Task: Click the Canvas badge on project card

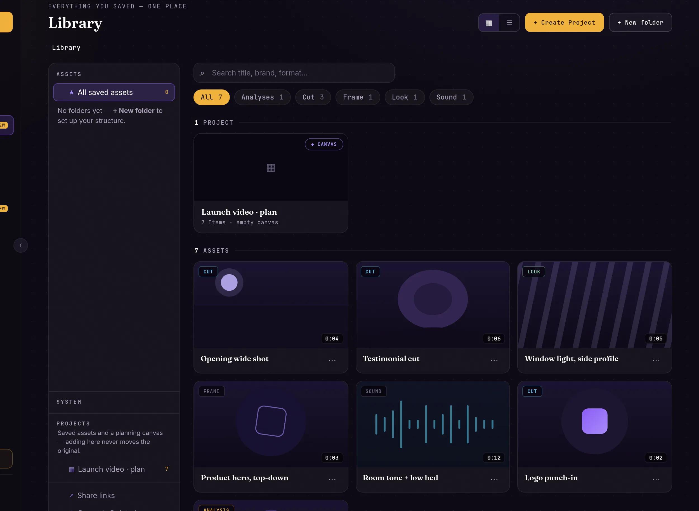Action: (x=324, y=144)
